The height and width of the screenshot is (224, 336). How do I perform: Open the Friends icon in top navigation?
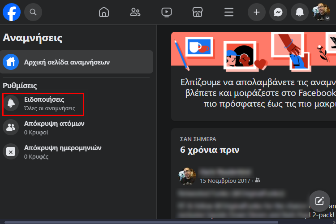135,12
